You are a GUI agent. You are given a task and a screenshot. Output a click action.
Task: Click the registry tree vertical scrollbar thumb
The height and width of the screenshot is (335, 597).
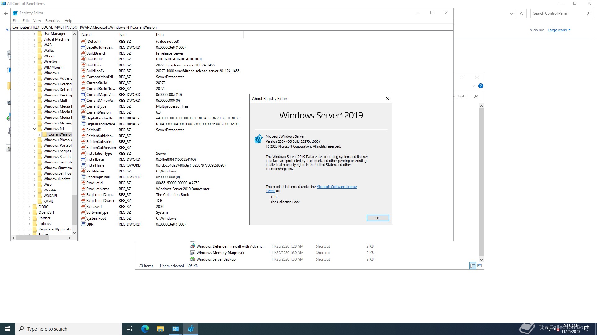pos(74,209)
